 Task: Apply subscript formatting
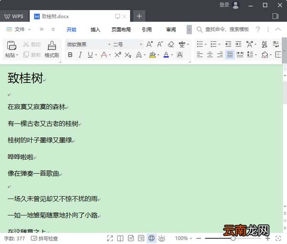coord(128,55)
